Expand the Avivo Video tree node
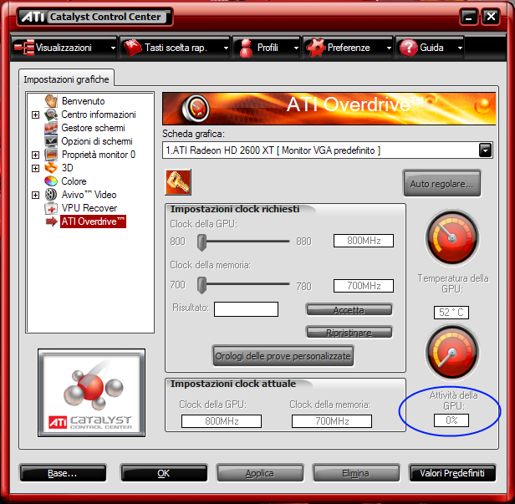Viewport: 515px width, 504px height. click(x=35, y=195)
